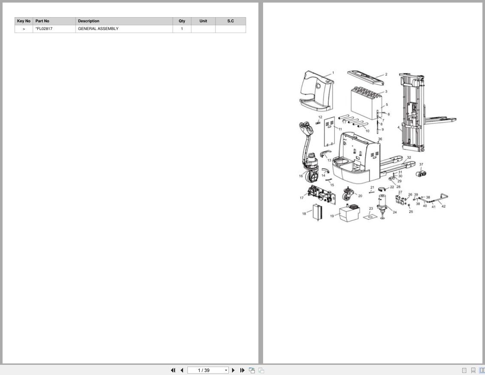The image size is (485, 375).
Task: Click callout 19 beside the hydraulic tank
Action: coord(332,216)
